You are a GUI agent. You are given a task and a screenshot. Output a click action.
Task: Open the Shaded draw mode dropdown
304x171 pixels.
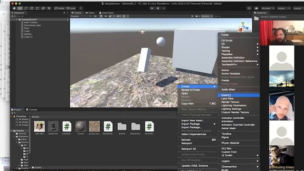pos(81,16)
